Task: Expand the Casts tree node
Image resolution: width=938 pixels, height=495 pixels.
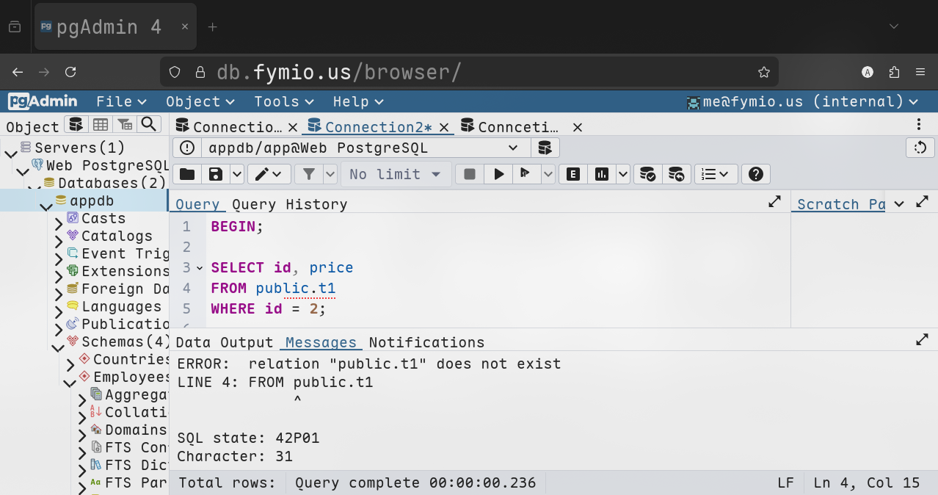Action: [x=59, y=219]
